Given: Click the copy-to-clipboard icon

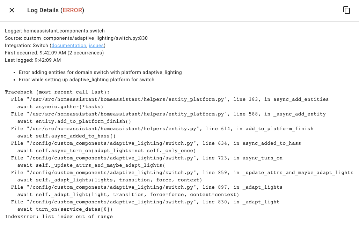Looking at the screenshot, I should (346, 10).
